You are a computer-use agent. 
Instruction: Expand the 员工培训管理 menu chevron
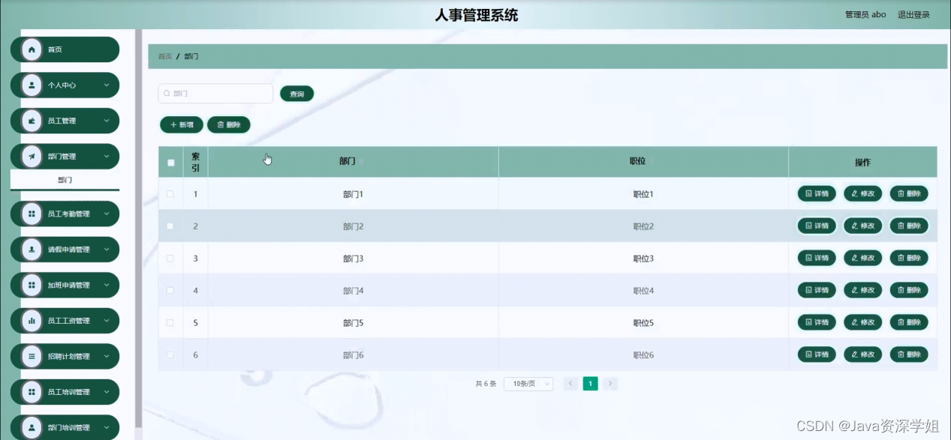pos(107,392)
